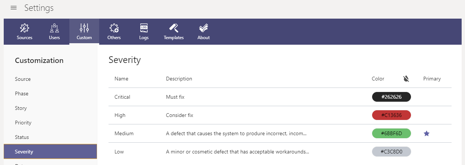Open the Sources settings tab
The width and height of the screenshot is (465, 165).
25,32
